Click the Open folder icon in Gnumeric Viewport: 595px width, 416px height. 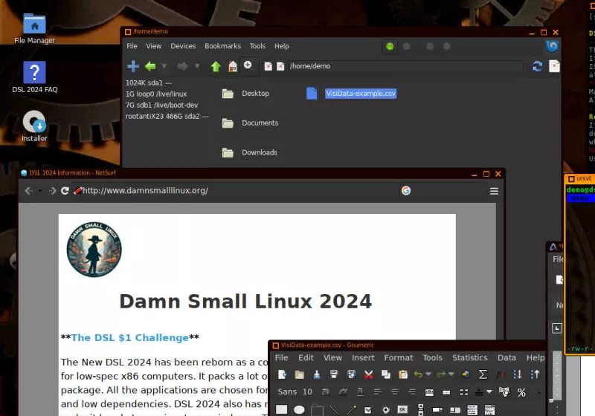tap(300, 374)
